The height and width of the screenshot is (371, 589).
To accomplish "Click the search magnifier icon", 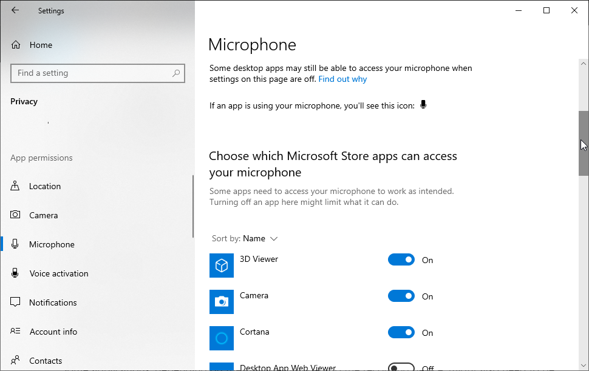I will click(176, 73).
